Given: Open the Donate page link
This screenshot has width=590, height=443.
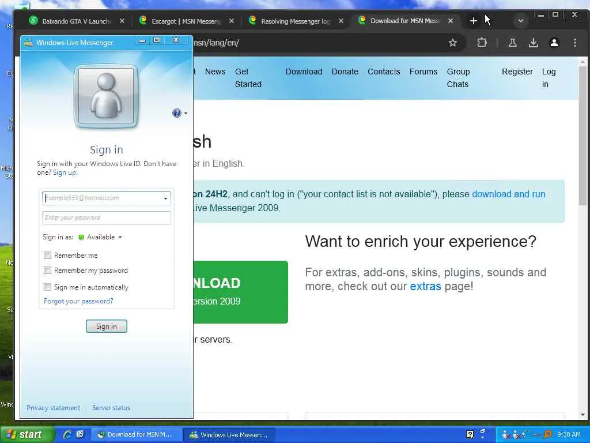Looking at the screenshot, I should coord(345,72).
